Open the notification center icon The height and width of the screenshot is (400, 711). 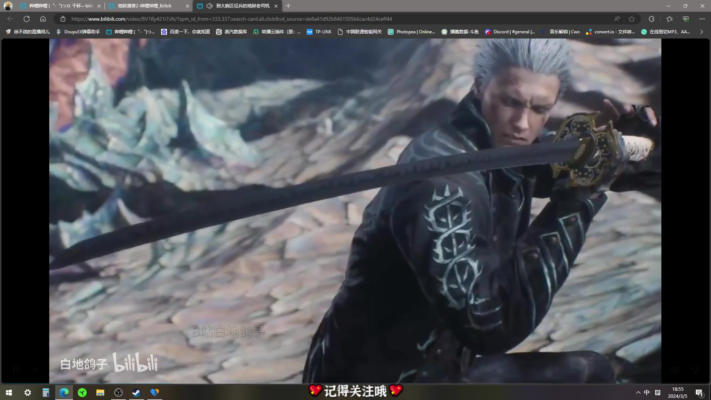[700, 393]
